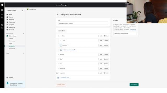Click the drag handle for Tops item

(x=61, y=41)
